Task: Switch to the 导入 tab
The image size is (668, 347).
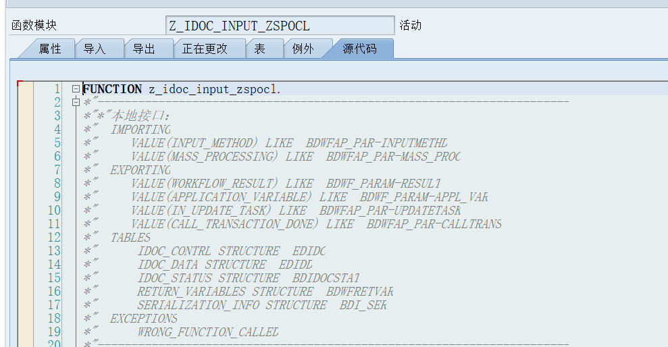Action: (x=95, y=49)
